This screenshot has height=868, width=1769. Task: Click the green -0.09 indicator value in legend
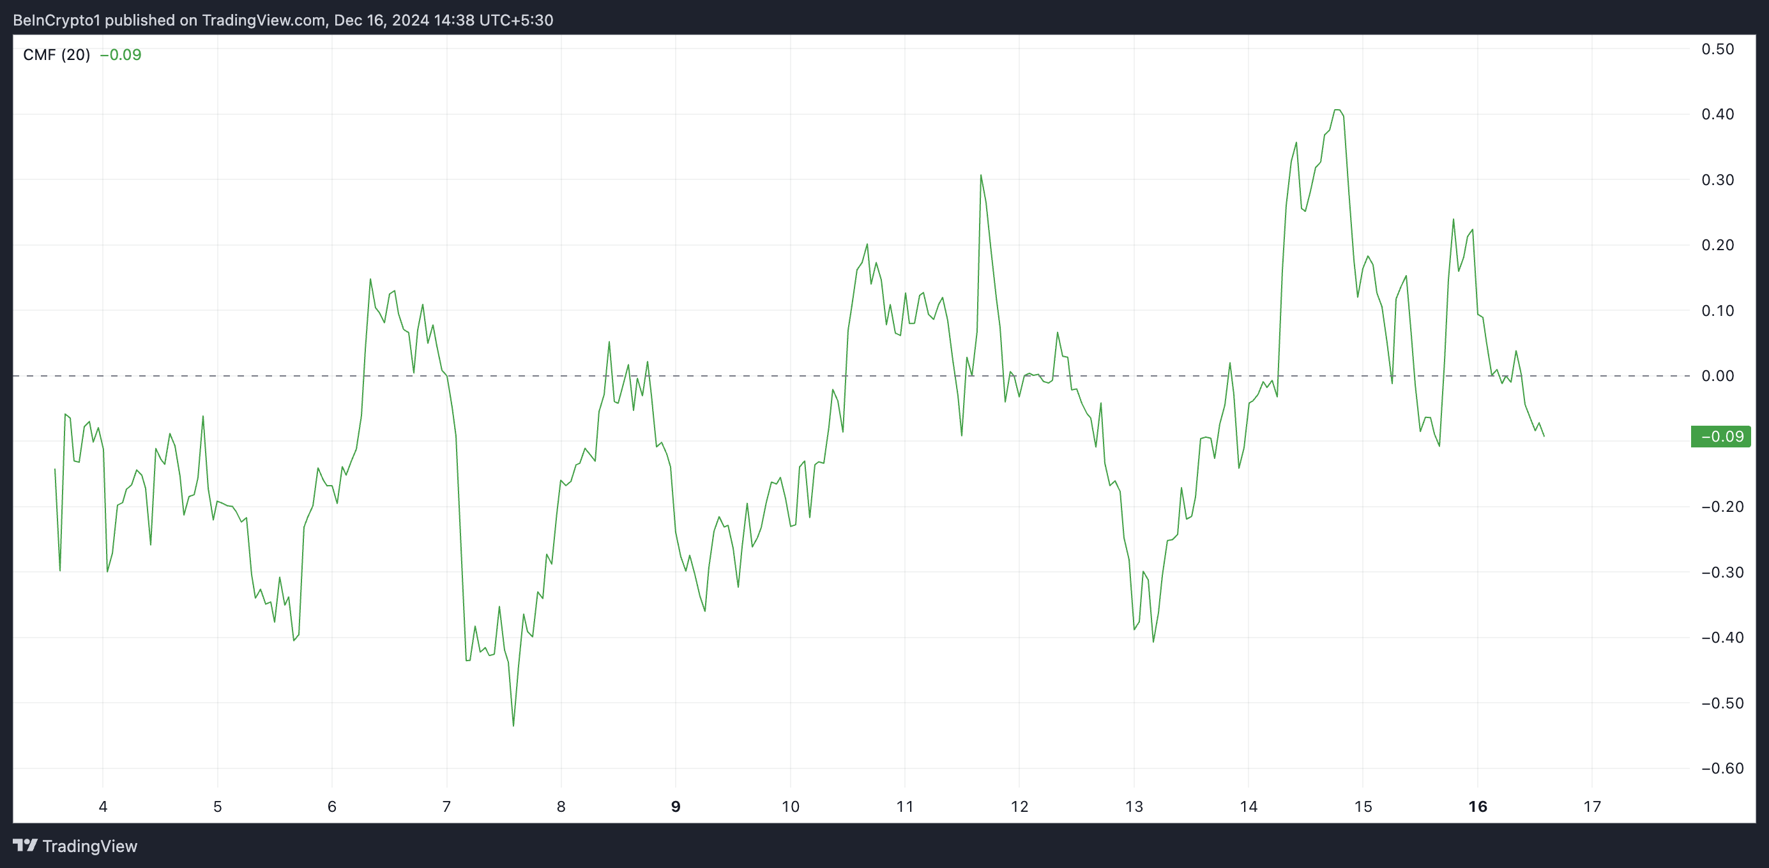click(x=120, y=55)
